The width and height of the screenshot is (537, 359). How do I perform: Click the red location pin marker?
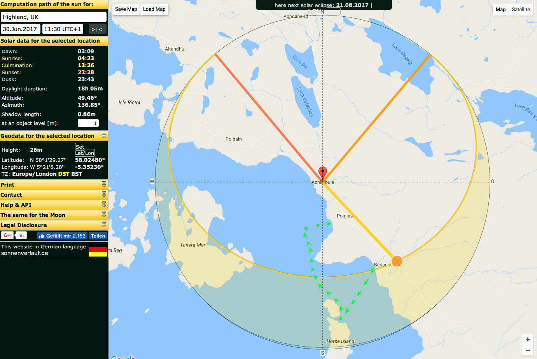click(x=322, y=173)
